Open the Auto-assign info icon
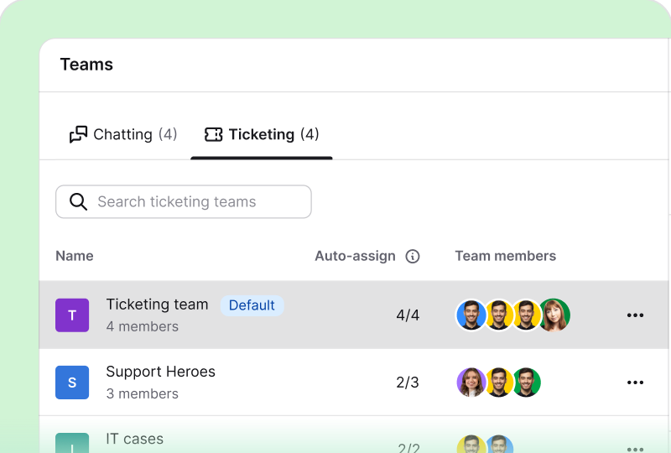This screenshot has height=453, width=671. 413,257
